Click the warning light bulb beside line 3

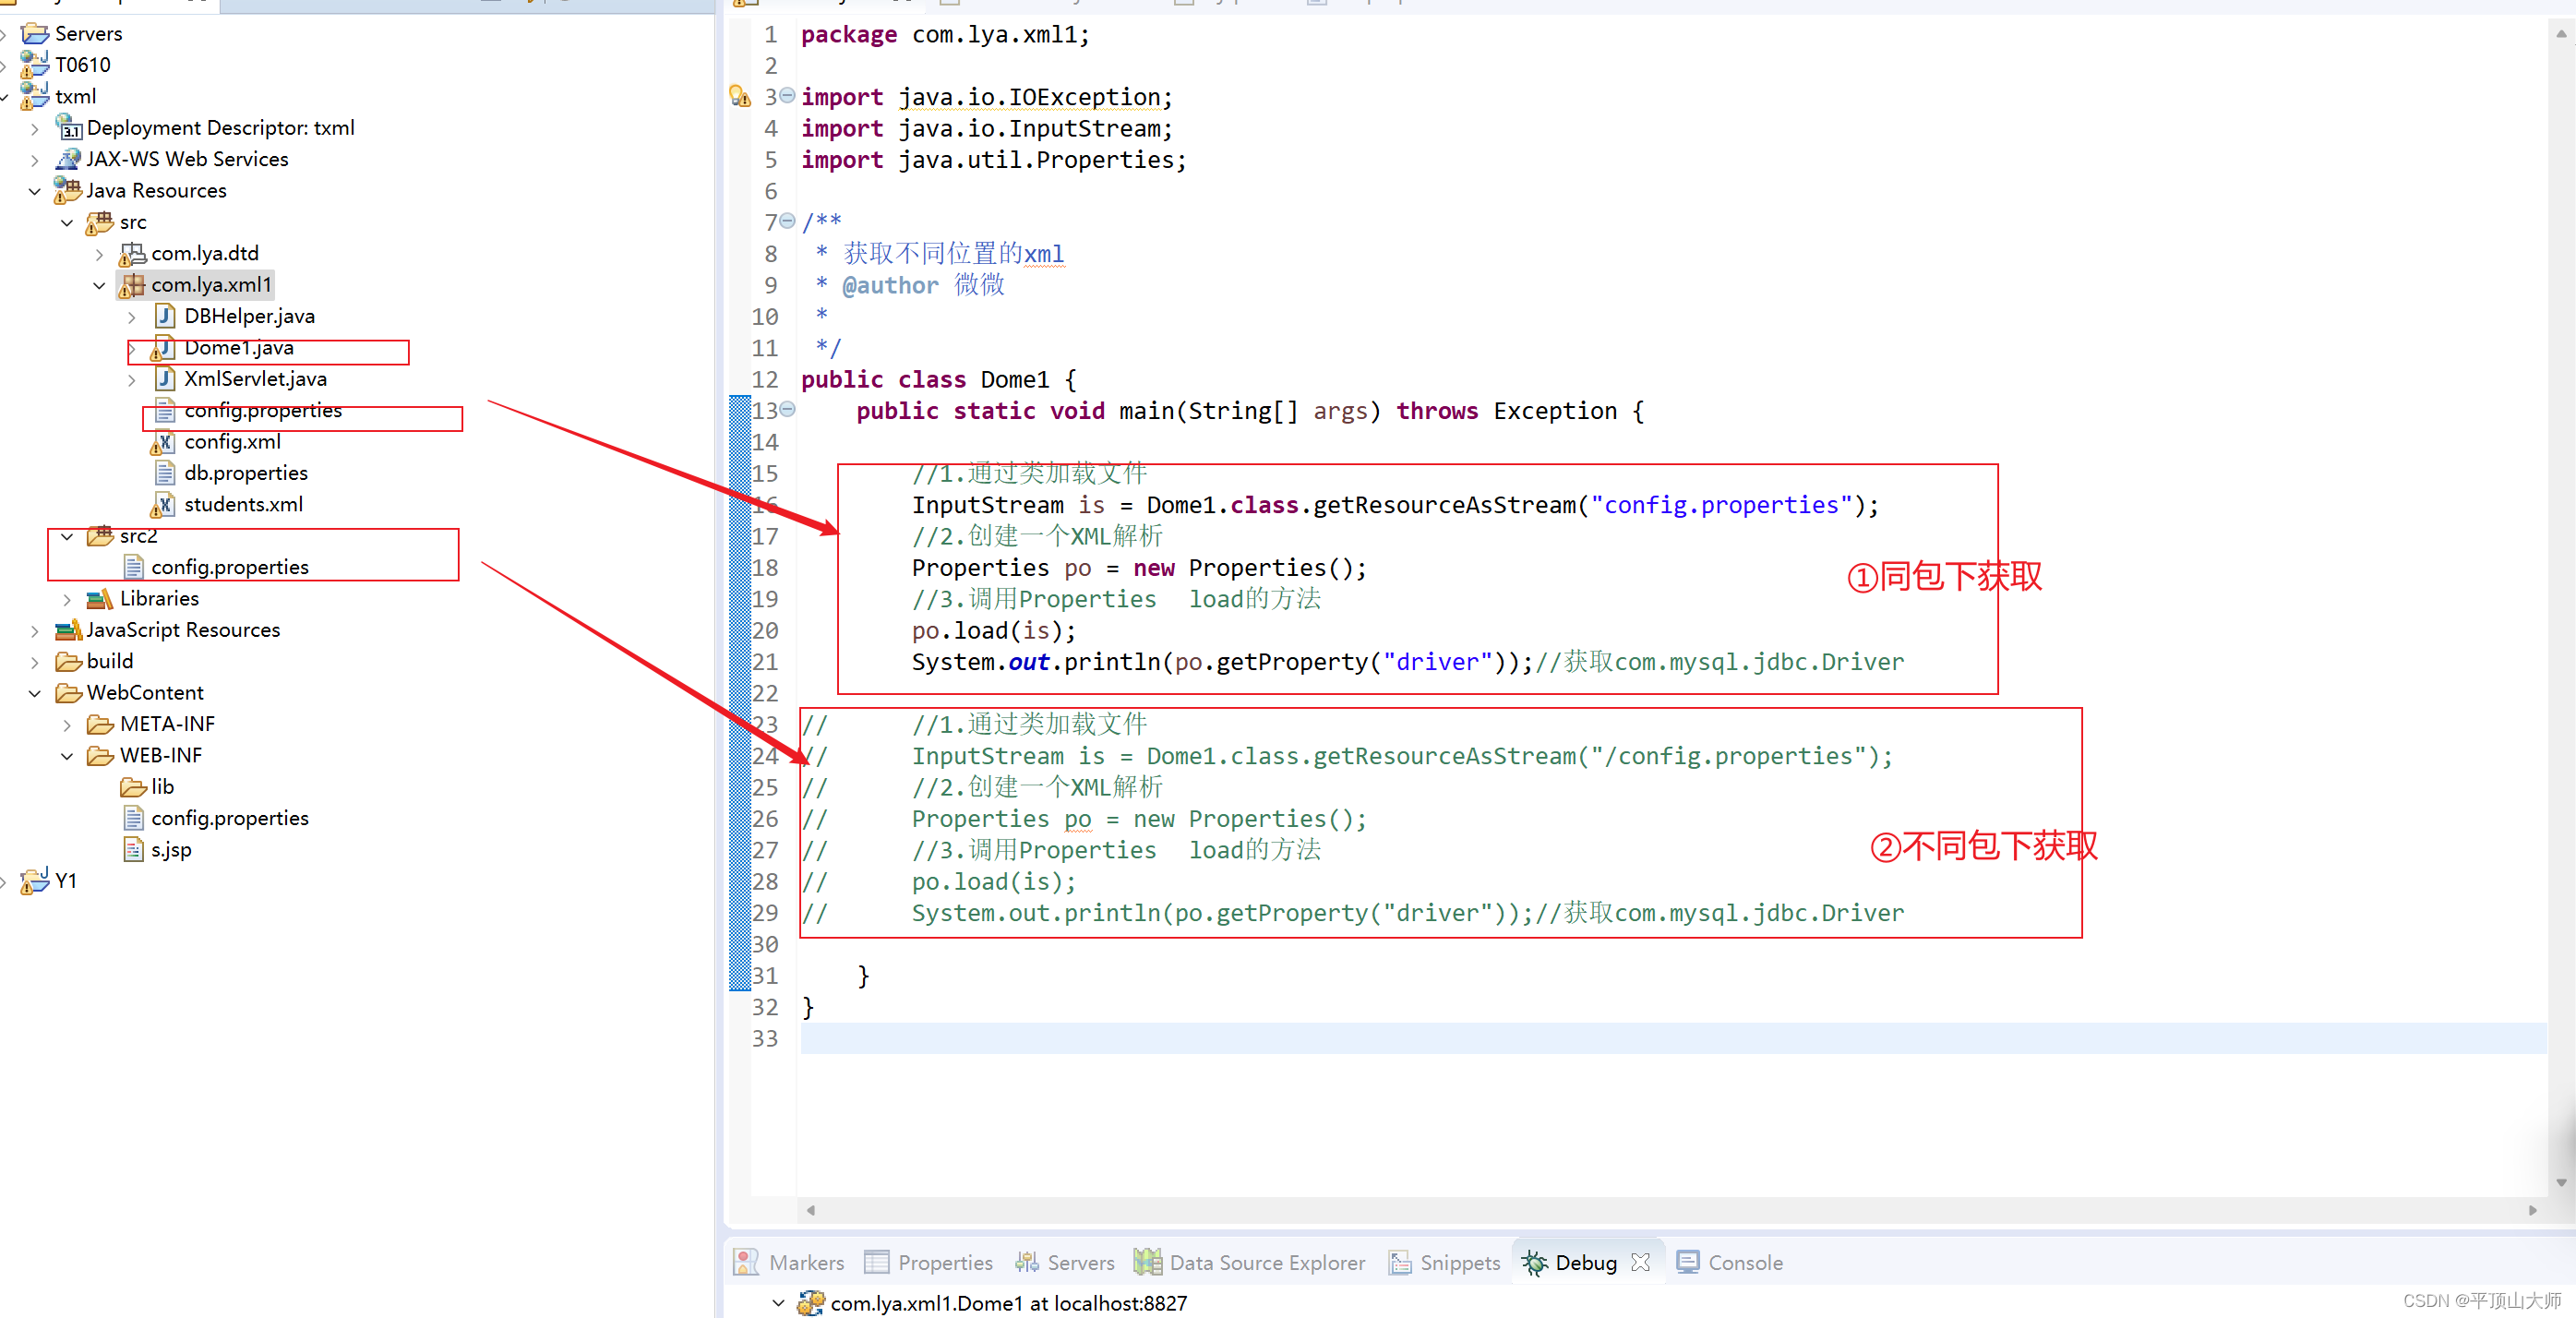point(740,96)
